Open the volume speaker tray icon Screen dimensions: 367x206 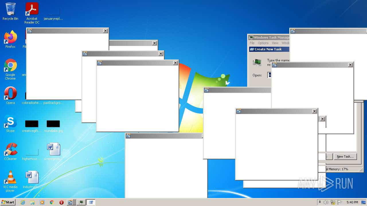[326, 202]
